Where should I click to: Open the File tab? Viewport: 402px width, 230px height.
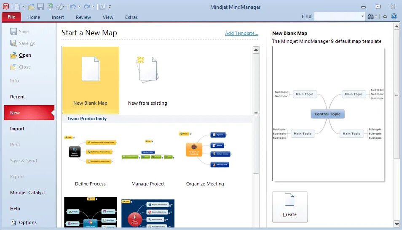point(11,17)
